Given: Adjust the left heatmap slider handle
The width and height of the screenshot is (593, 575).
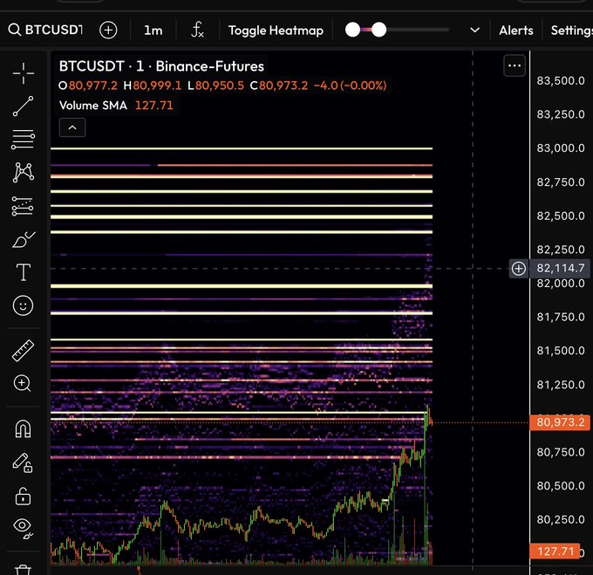Looking at the screenshot, I should click(x=353, y=30).
